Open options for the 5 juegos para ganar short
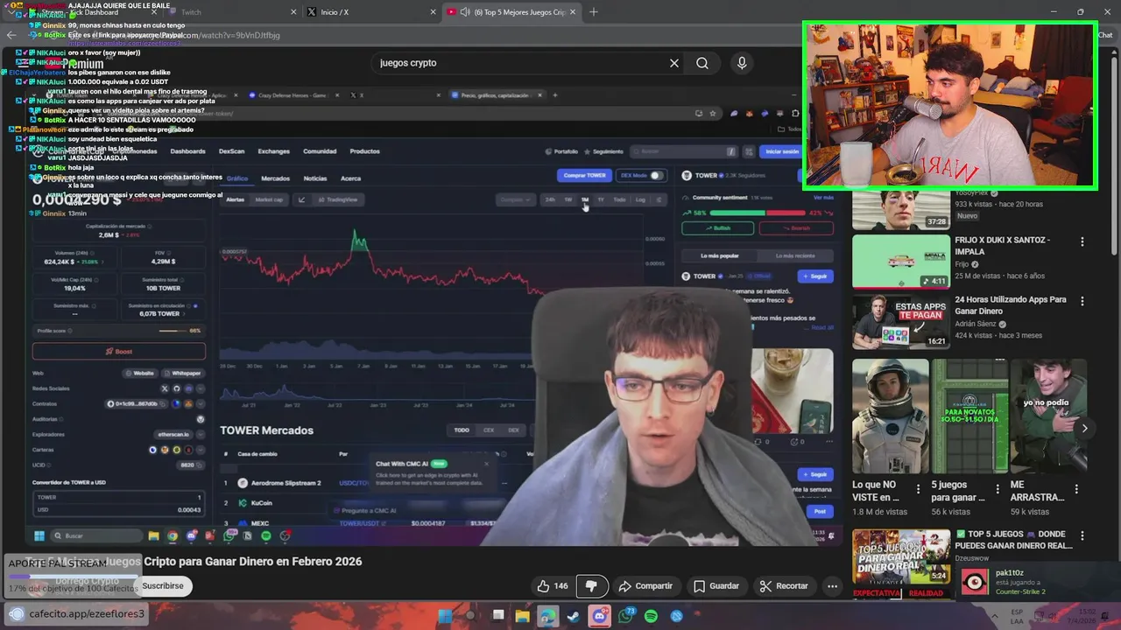Viewport: 1121px width, 630px height. (x=998, y=489)
